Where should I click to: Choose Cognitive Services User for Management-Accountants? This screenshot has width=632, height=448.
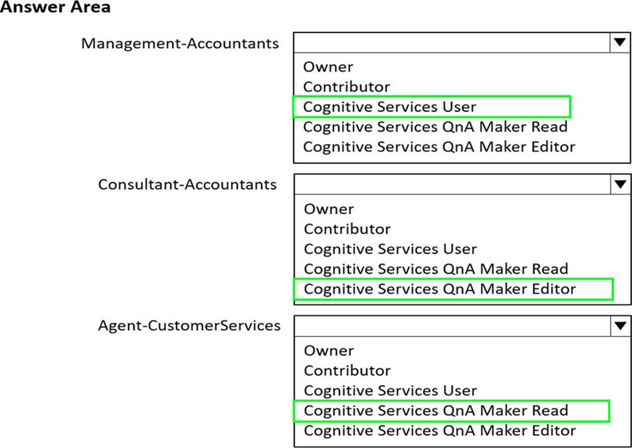click(x=389, y=107)
